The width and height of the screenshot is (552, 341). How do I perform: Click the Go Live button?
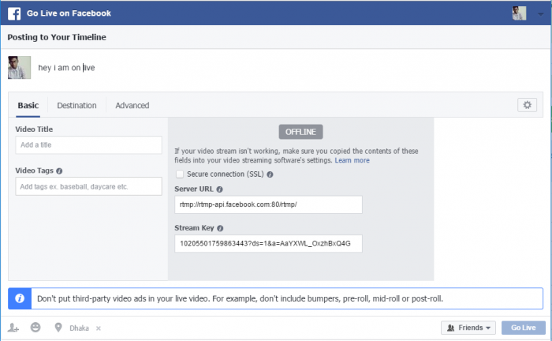[522, 328]
